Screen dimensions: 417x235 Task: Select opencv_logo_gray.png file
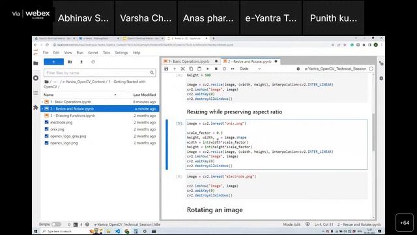tap(100, 136)
